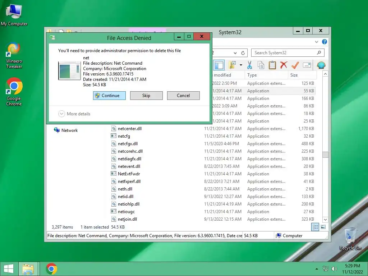Open the Windows Start button
The width and height of the screenshot is (368, 276).
(x=9, y=269)
